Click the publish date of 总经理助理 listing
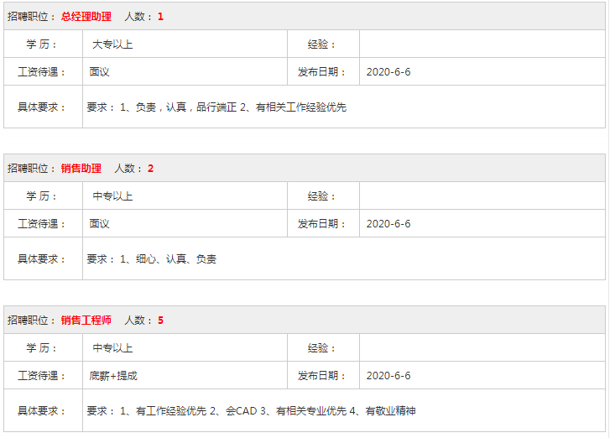Image resolution: width=610 pixels, height=438 pixels. point(388,72)
